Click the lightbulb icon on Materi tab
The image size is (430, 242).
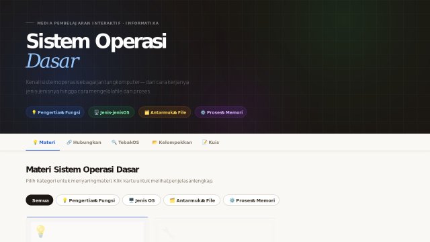pyautogui.click(x=35, y=142)
